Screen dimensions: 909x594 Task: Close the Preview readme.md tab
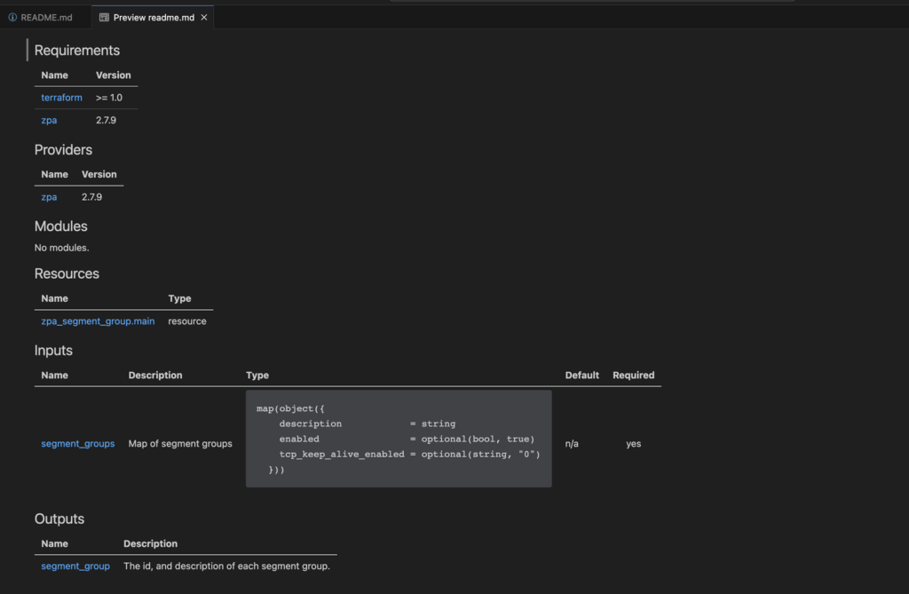204,18
